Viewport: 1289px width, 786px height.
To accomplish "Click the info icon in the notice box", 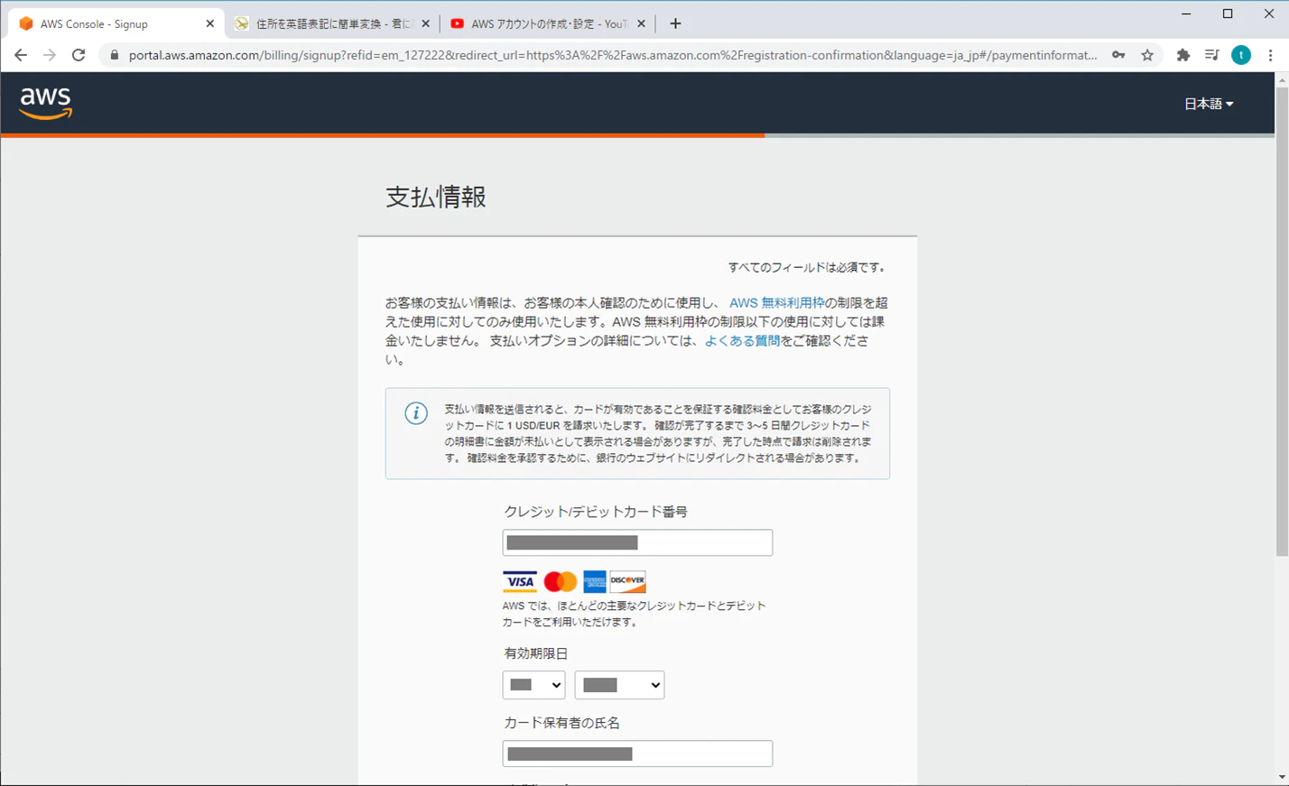I will (x=415, y=413).
